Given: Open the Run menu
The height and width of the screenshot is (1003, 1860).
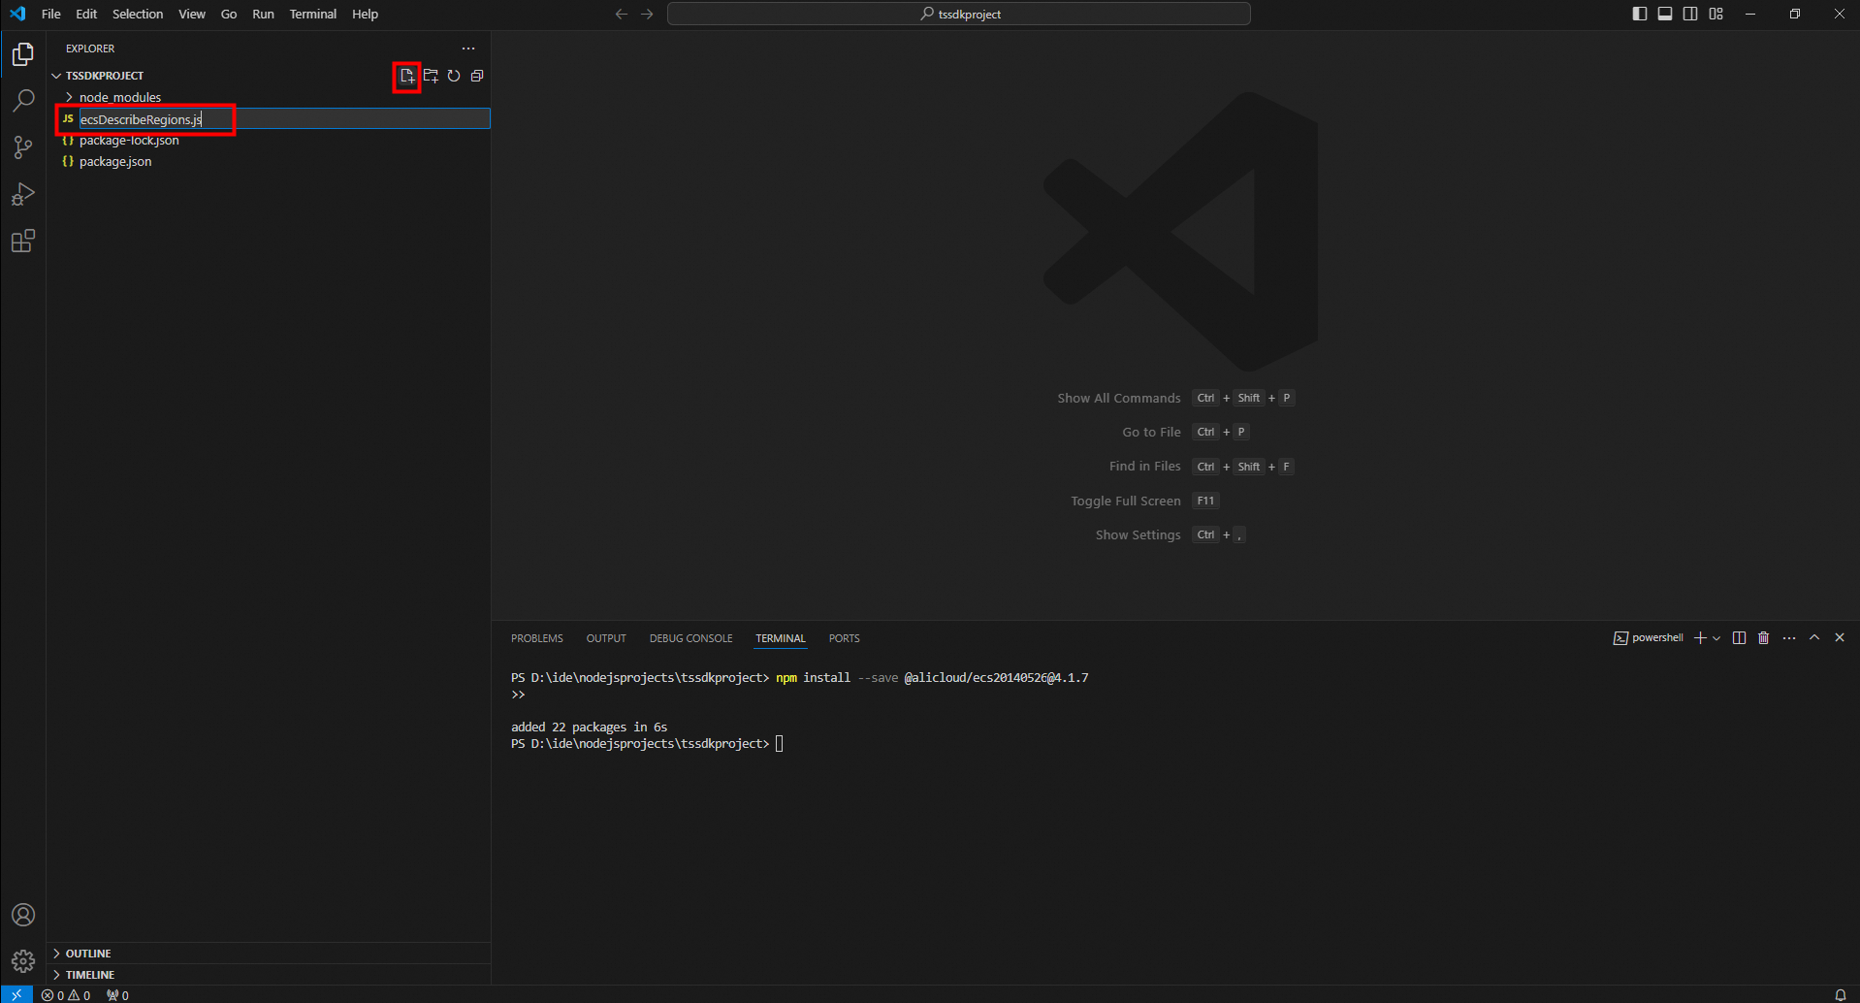Looking at the screenshot, I should click(x=263, y=14).
